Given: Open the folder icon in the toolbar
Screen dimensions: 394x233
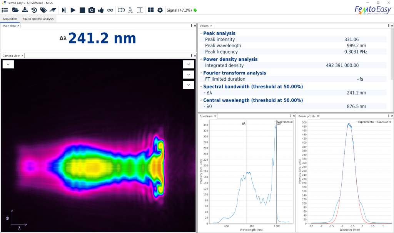Looking at the screenshot, I should pos(15,10).
